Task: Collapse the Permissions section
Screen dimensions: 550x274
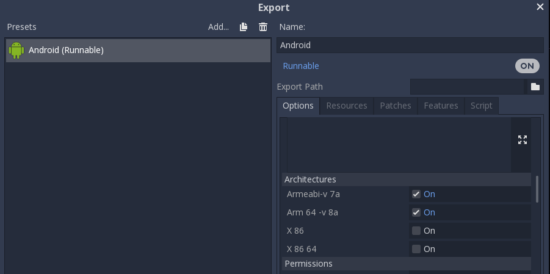Action: [406, 264]
